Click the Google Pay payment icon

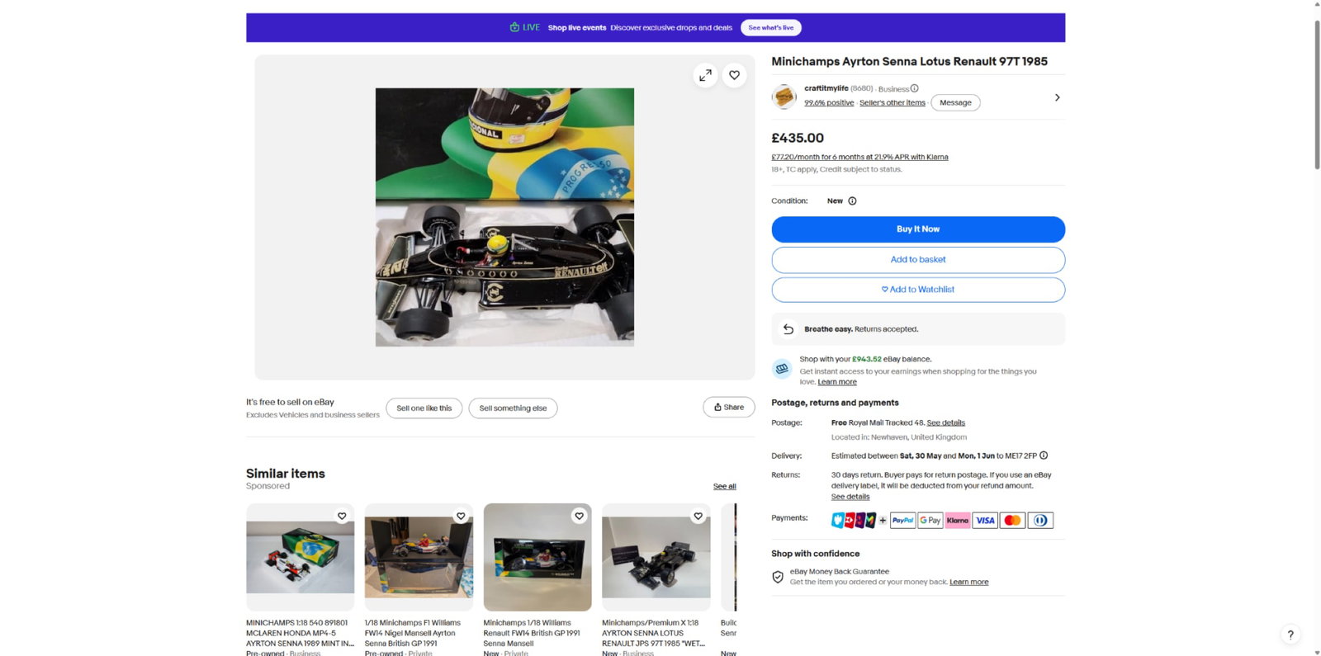[930, 520]
